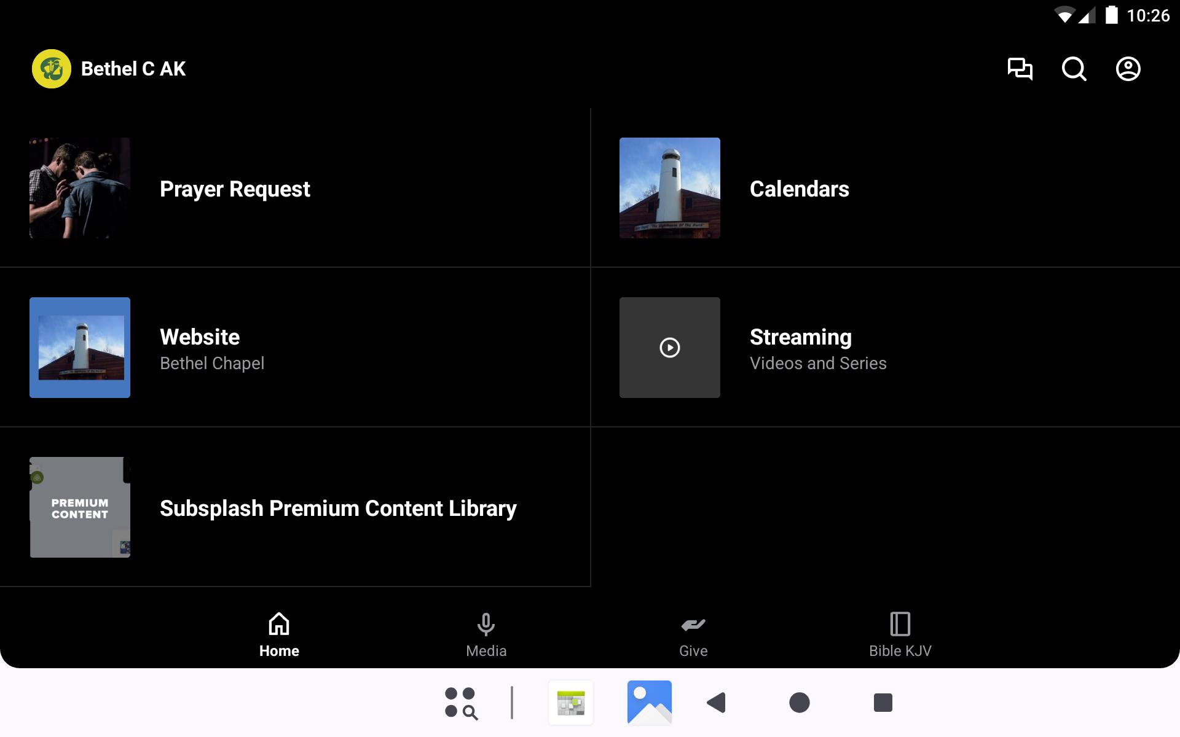Tap the recent apps square button
Screen dimensions: 1180x737
click(883, 702)
